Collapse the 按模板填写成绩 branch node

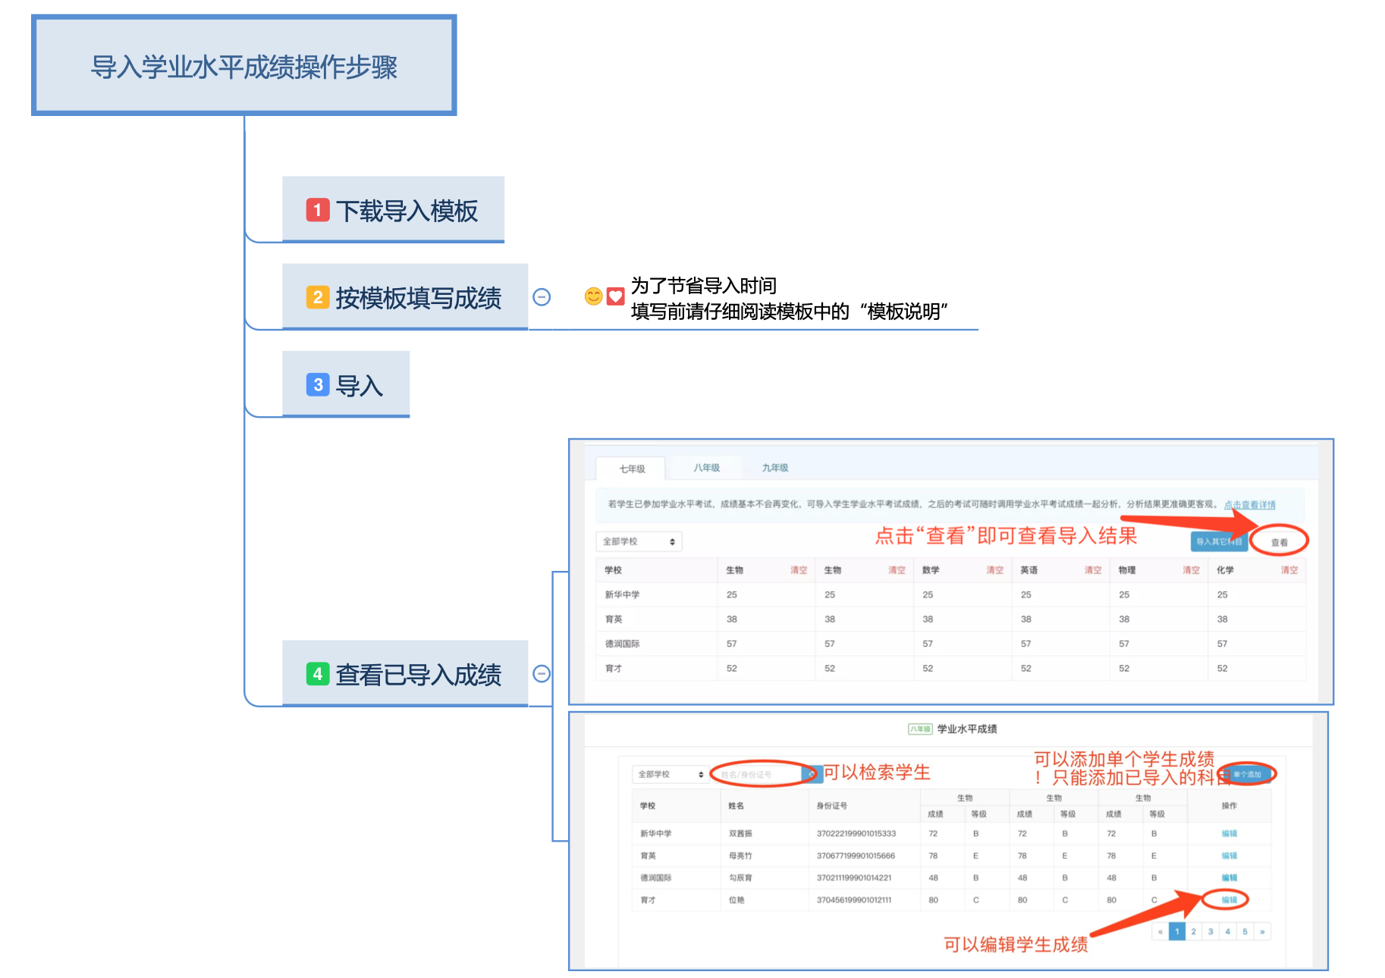(541, 298)
